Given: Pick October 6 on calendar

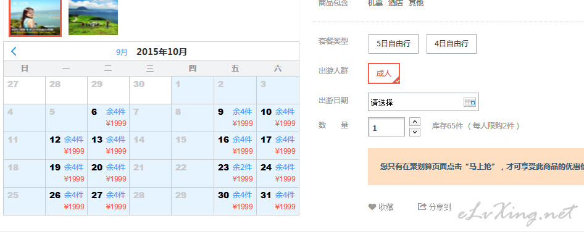Looking at the screenshot, I should click(x=109, y=118).
